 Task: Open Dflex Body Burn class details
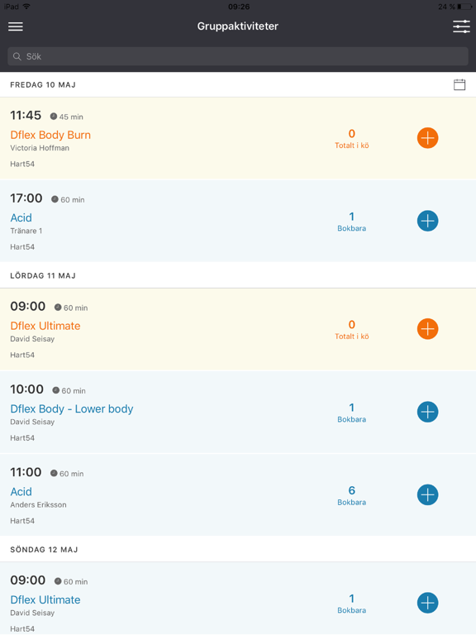coord(50,135)
